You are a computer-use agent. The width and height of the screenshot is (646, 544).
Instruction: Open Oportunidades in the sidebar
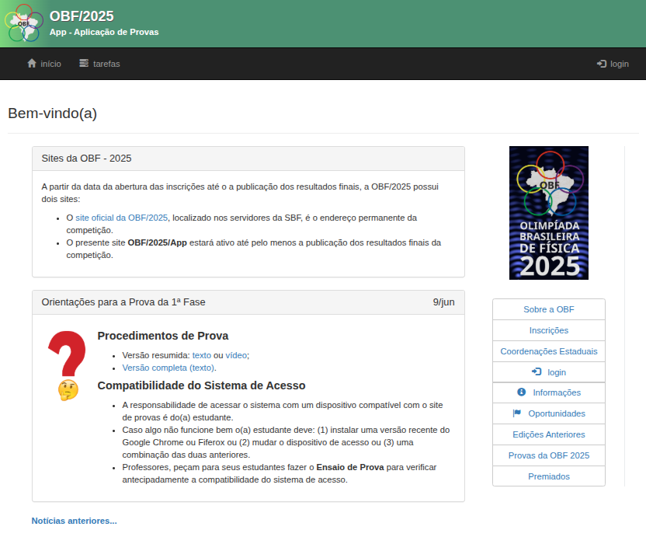[549, 413]
